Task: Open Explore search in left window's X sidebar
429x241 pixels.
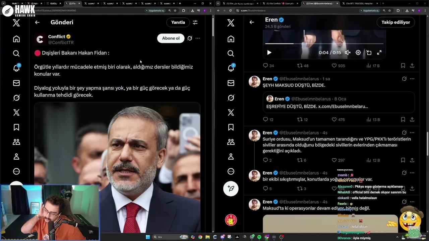Action: pos(16,54)
